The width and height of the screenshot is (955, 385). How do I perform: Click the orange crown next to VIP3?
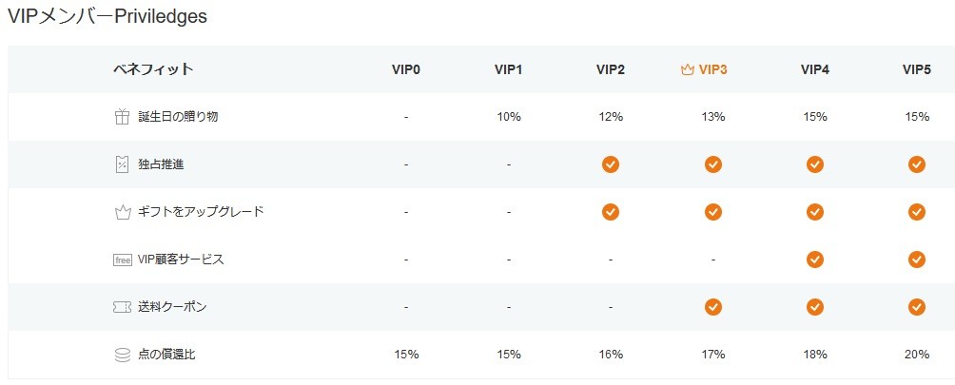click(688, 69)
